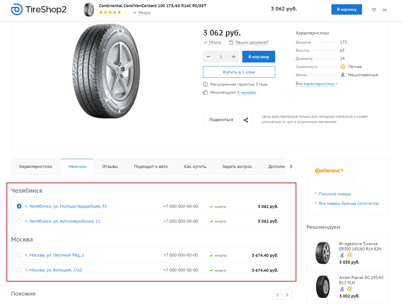Open the Похожие товары link
Image resolution: width=403 pixels, height=304 pixels.
(x=335, y=194)
